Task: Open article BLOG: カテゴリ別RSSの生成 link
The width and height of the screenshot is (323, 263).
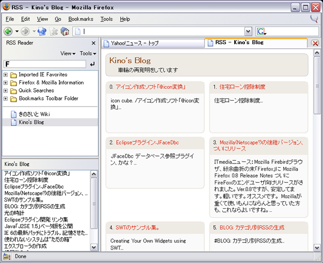Action: (252, 228)
